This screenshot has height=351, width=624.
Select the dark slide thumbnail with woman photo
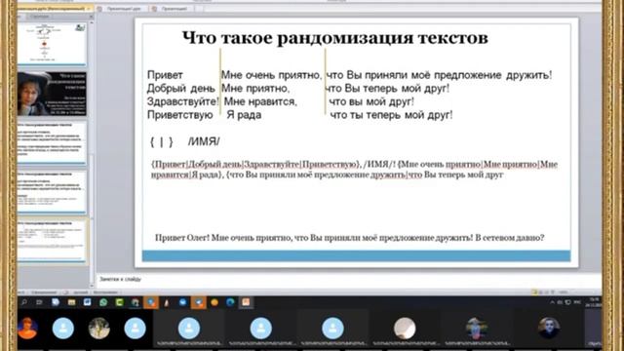click(x=52, y=94)
